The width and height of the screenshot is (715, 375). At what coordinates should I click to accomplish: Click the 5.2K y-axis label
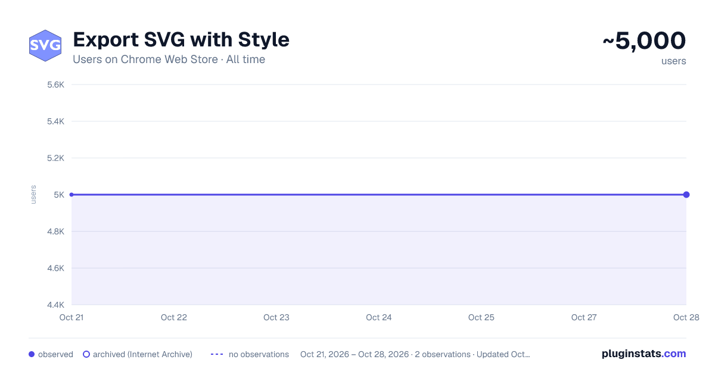click(55, 158)
